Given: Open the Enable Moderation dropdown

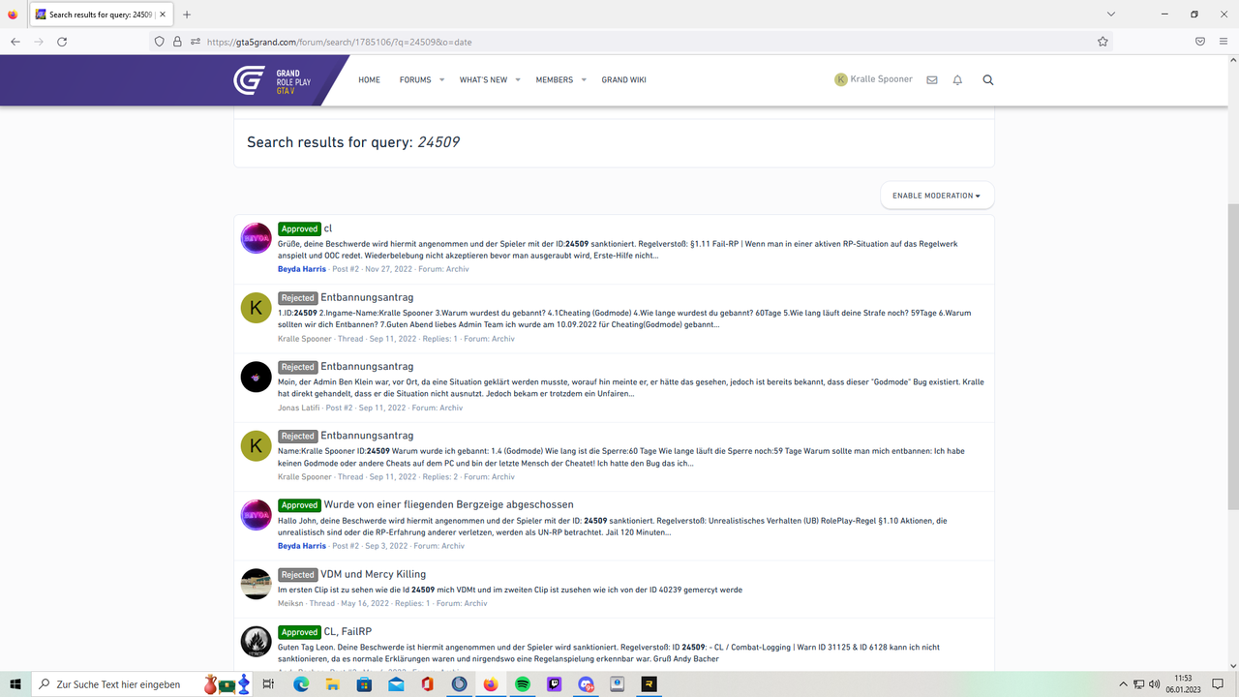Looking at the screenshot, I should (x=936, y=196).
